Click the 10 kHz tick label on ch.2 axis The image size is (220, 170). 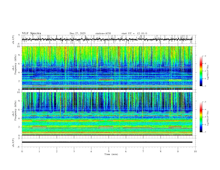click(19, 92)
